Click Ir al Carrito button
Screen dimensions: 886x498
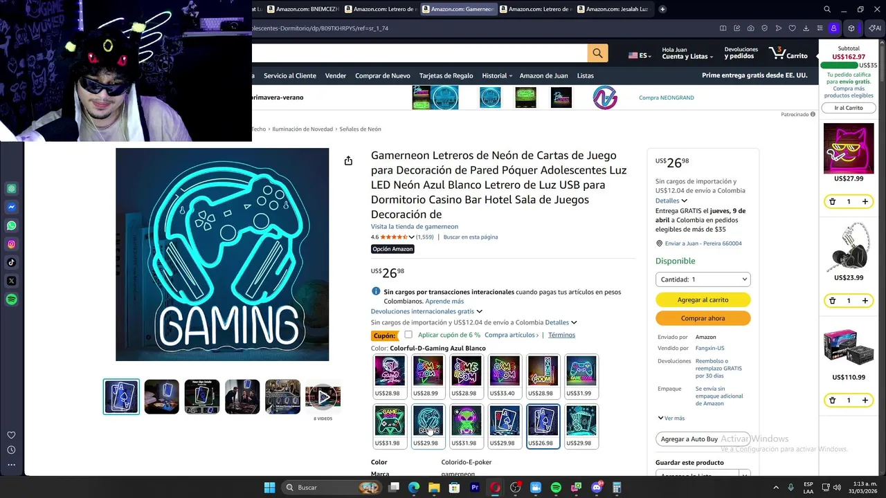coord(849,108)
